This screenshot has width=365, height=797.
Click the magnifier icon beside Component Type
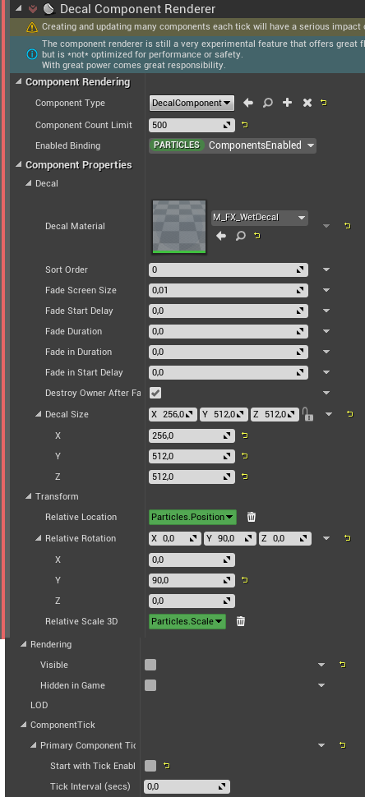(x=267, y=104)
